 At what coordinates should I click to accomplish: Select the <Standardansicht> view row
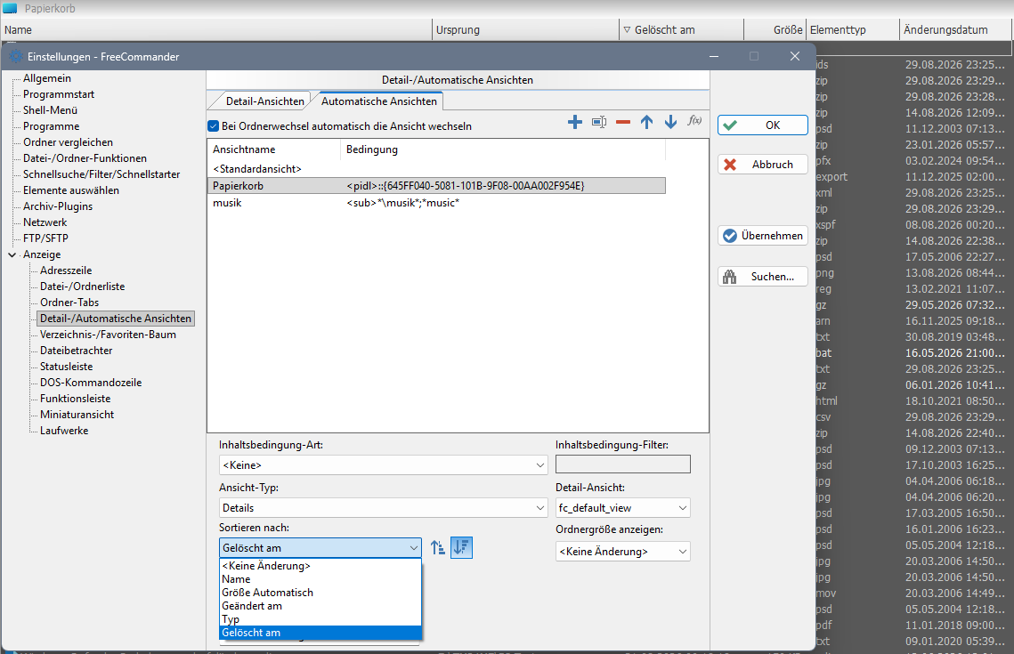436,169
